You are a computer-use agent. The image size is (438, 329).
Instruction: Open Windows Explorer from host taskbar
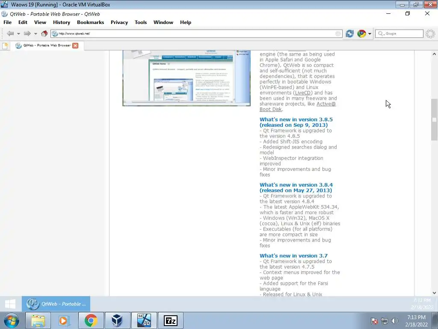[x=38, y=321]
